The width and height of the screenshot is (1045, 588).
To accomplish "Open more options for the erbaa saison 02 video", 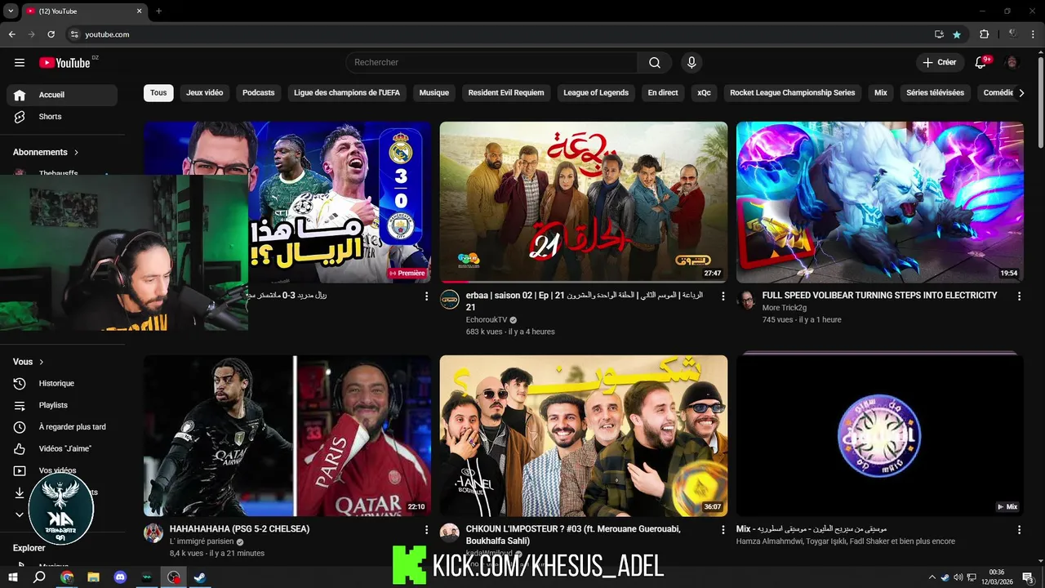I will coord(723,296).
